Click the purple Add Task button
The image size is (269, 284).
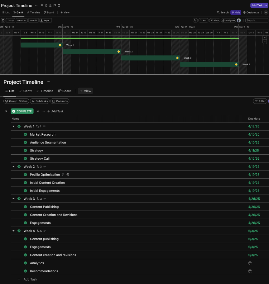(257, 5)
